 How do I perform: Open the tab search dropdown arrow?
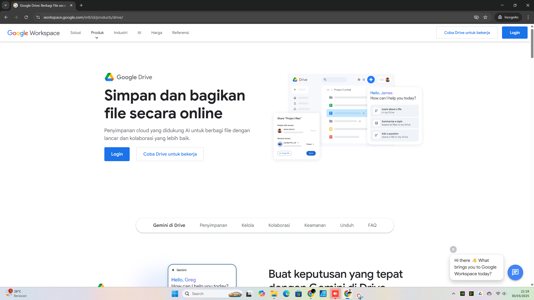(x=6, y=5)
